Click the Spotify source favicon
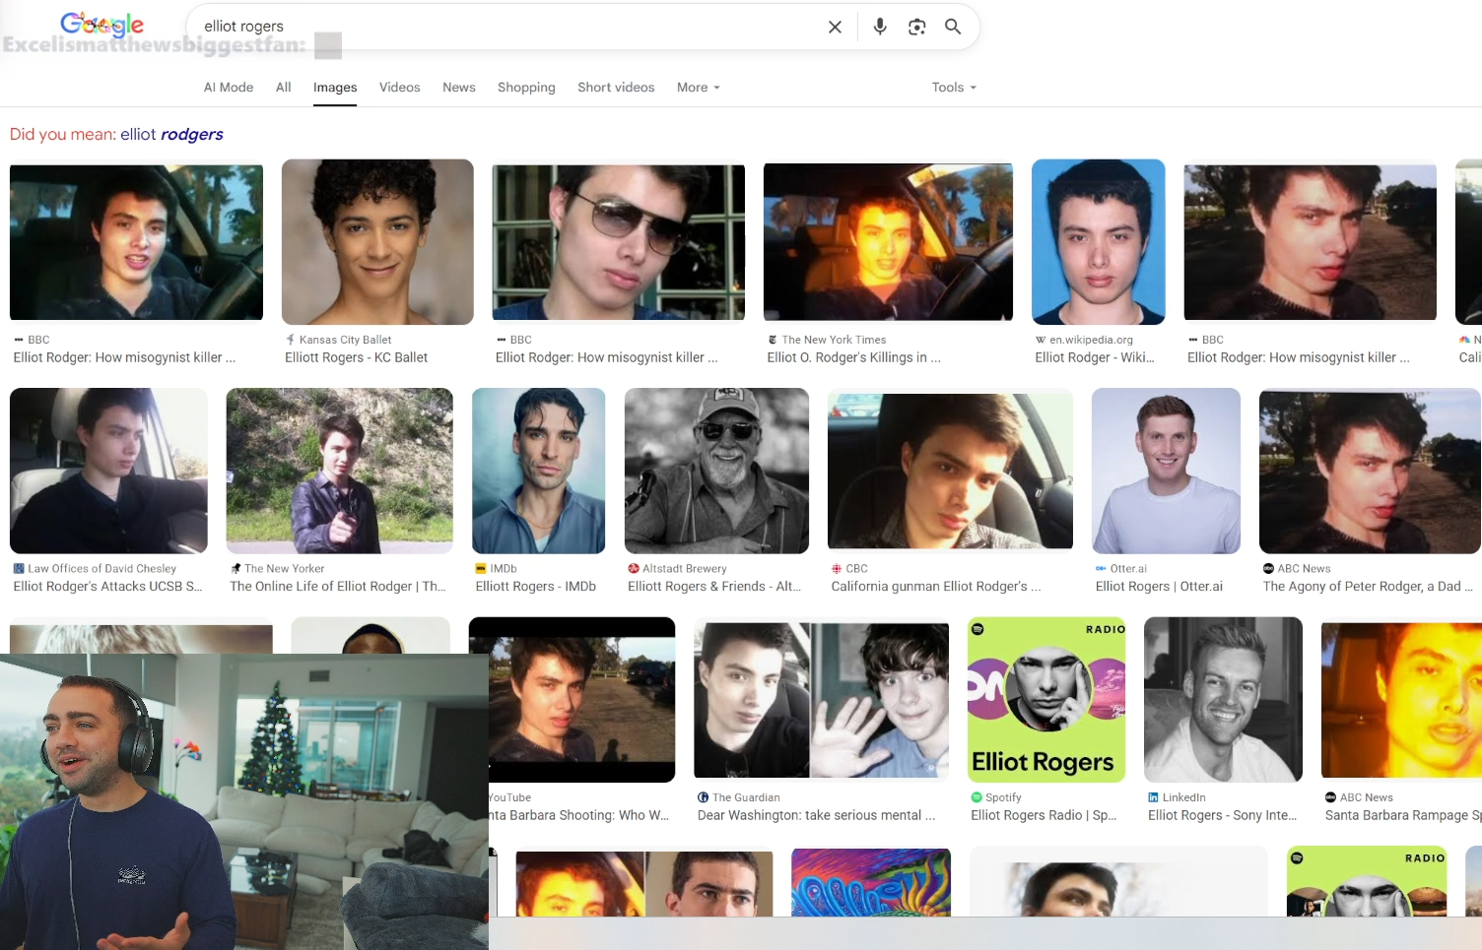1482x950 pixels. 977,797
